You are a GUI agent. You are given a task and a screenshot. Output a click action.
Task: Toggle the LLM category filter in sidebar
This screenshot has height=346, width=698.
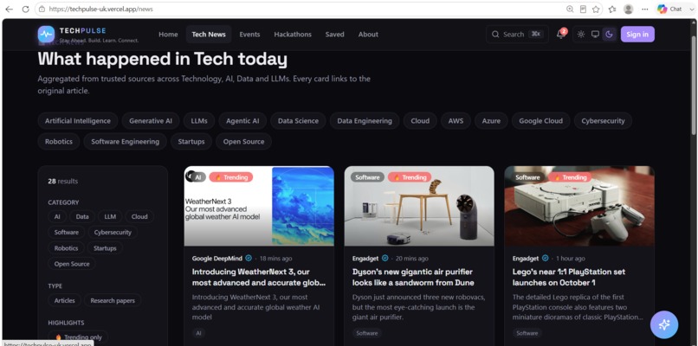[110, 216]
